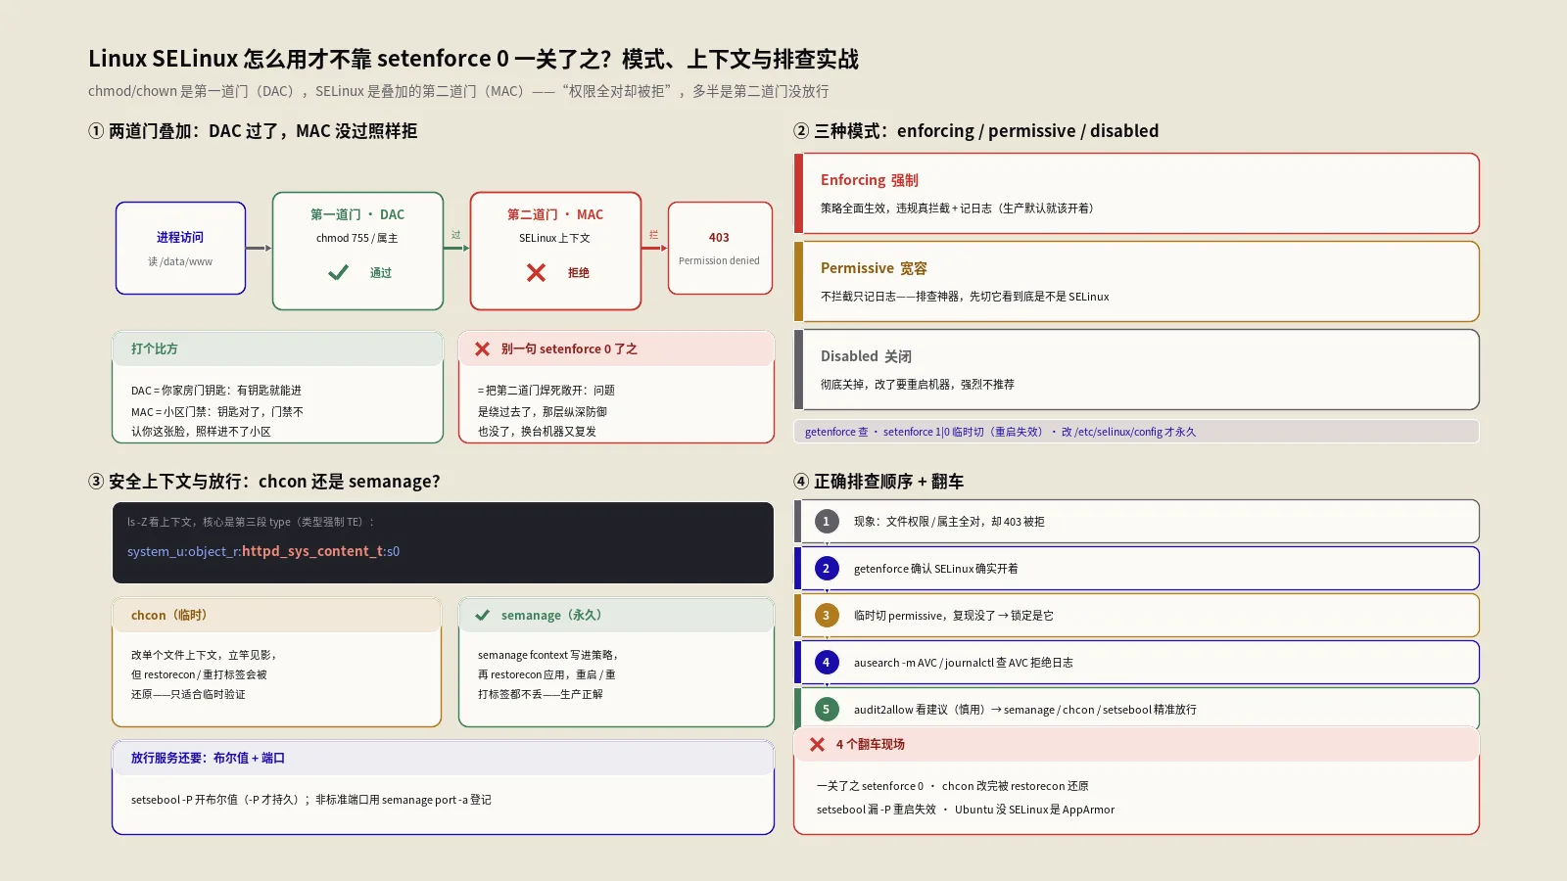Click the 第二道门 · MAC heading
The width and height of the screenshot is (1567, 881).
click(555, 214)
